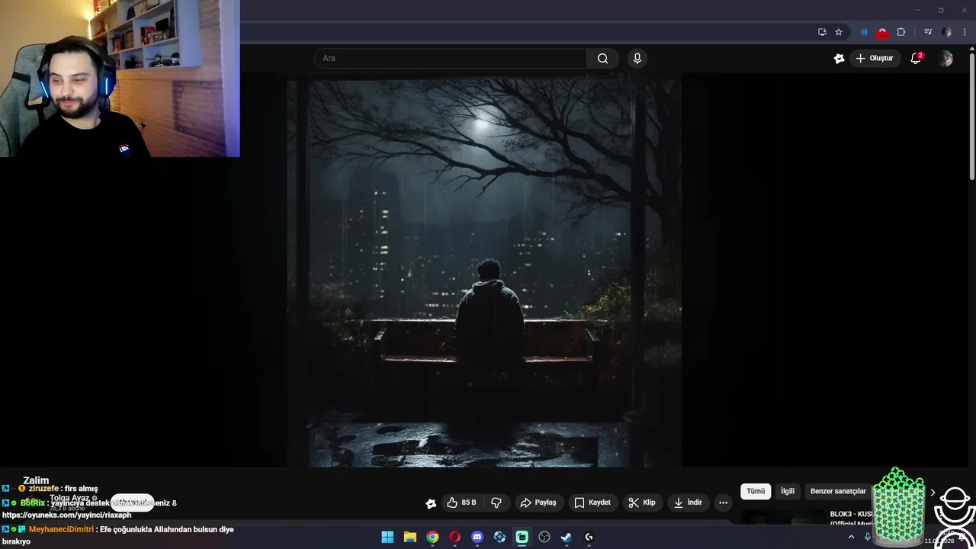This screenshot has width=976, height=549.
Task: Open the blue sound-wave extension icon
Action: coord(864,32)
